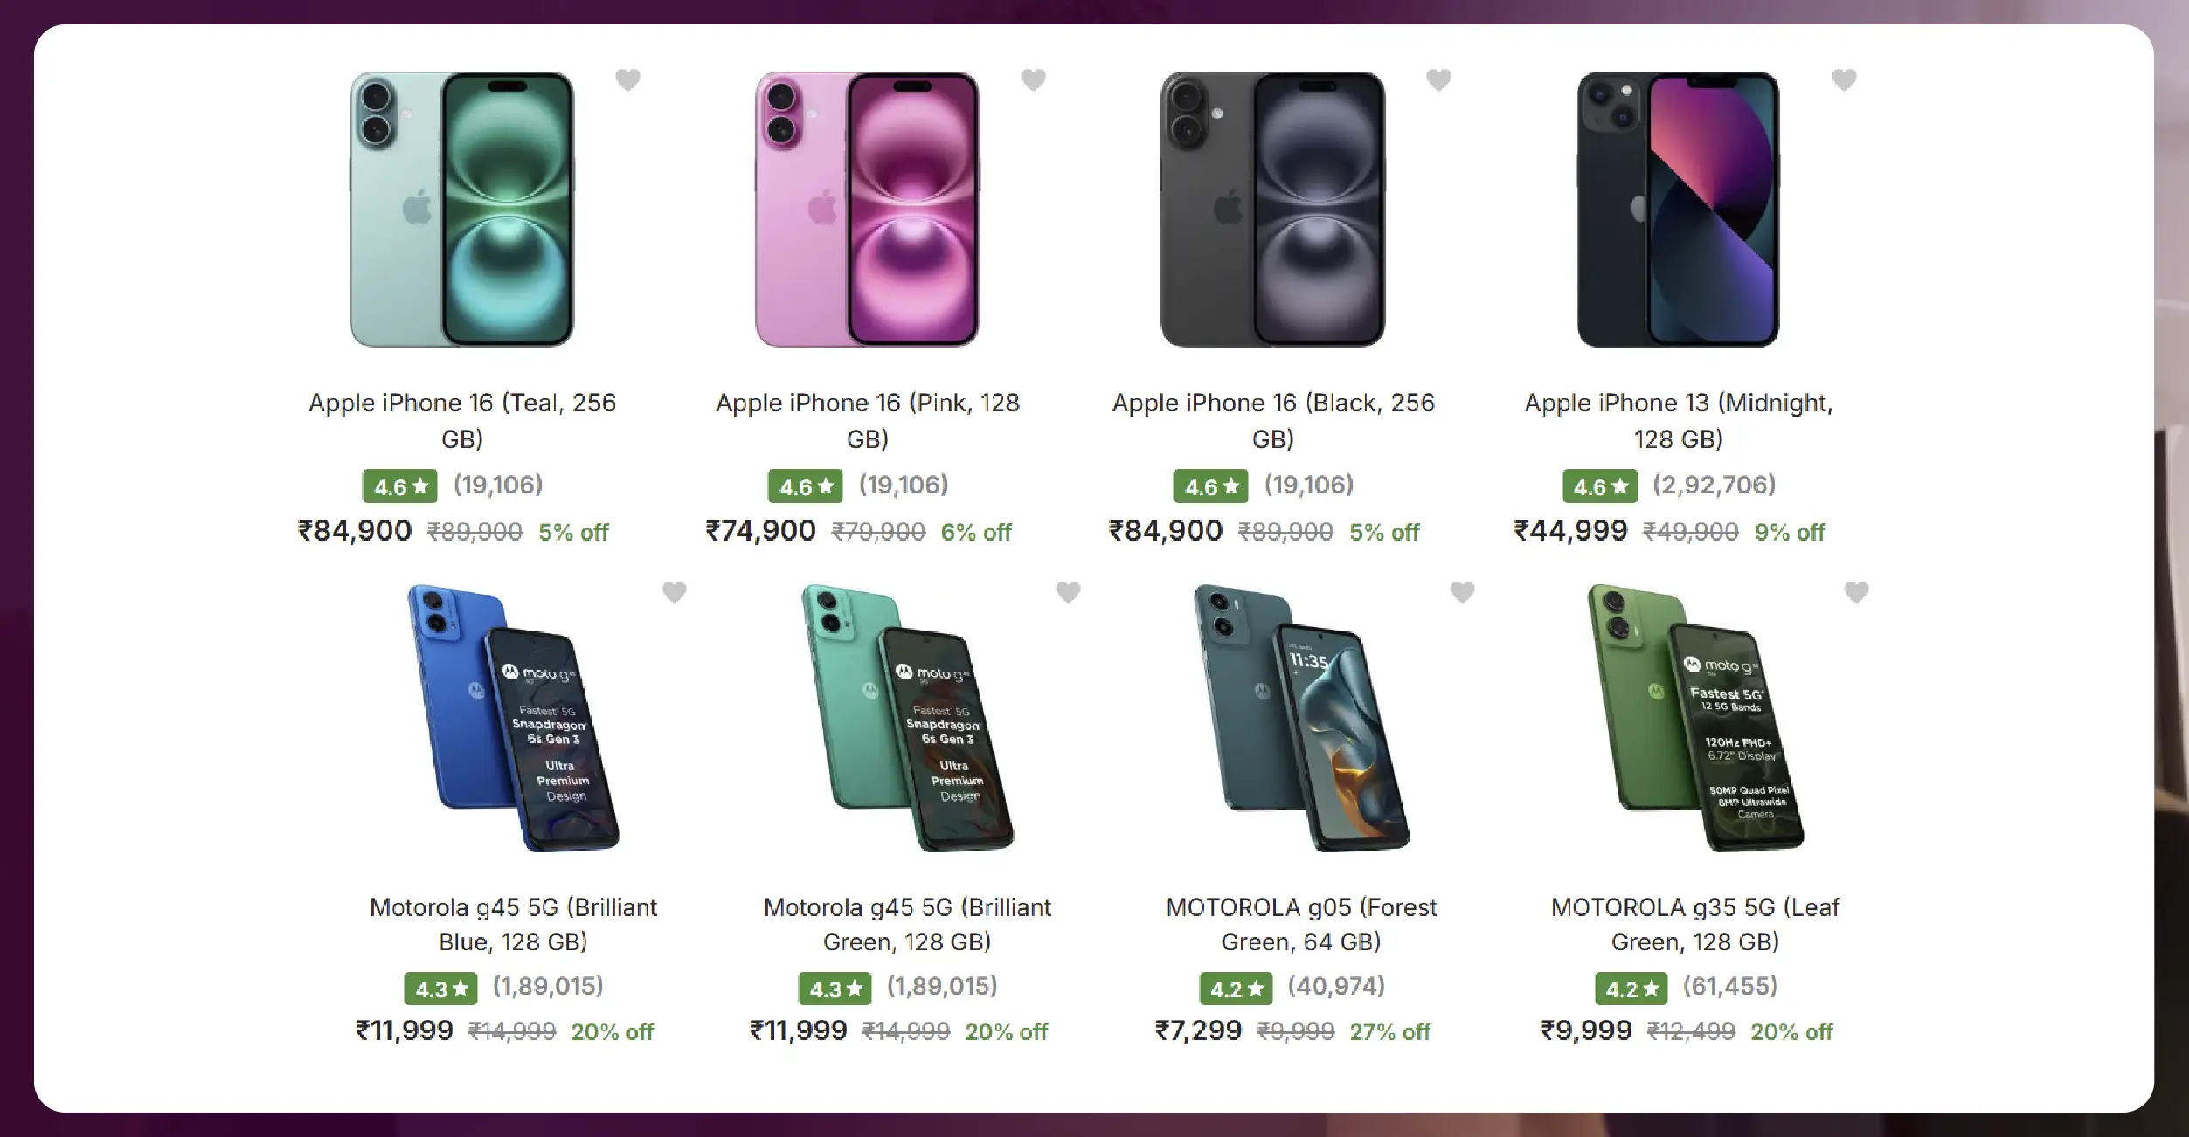Viewport: 2189px width, 1137px height.
Task: Save MOTOROLA g05 Forest Green to wishlist
Action: [1462, 592]
